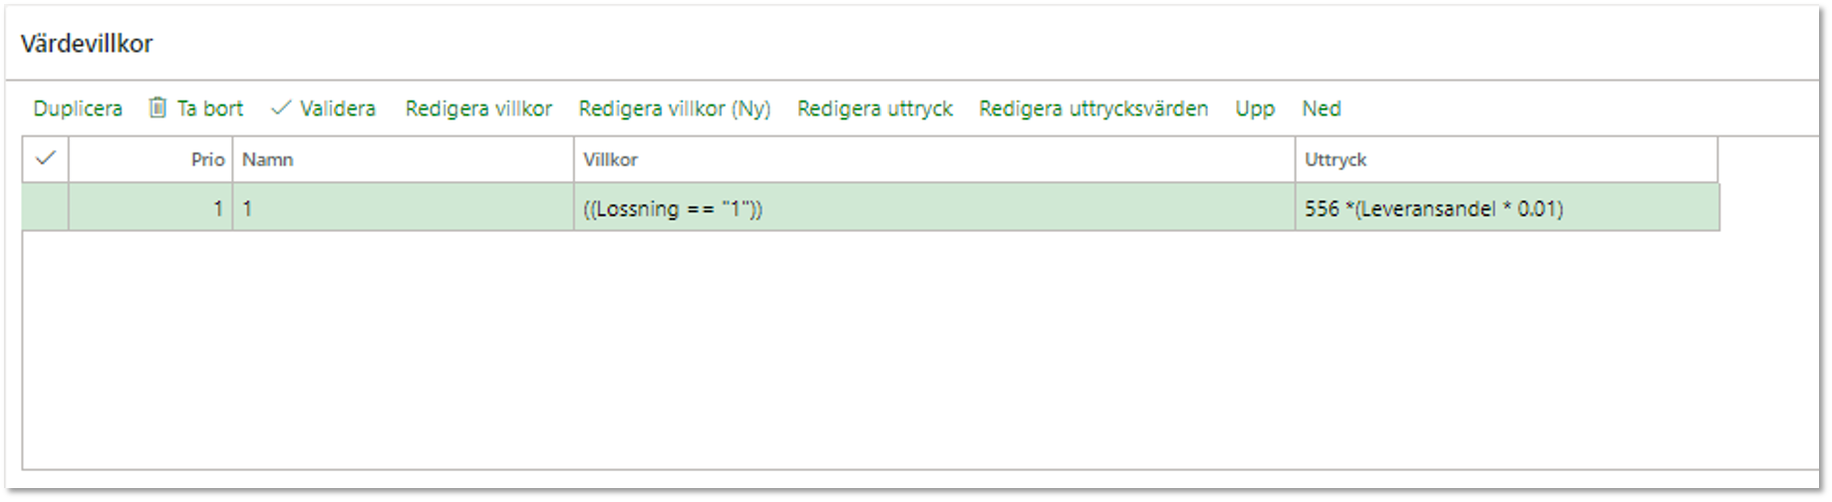Image resolution: width=1832 pixels, height=502 pixels.
Task: Click the Villkor column header
Action: (934, 159)
